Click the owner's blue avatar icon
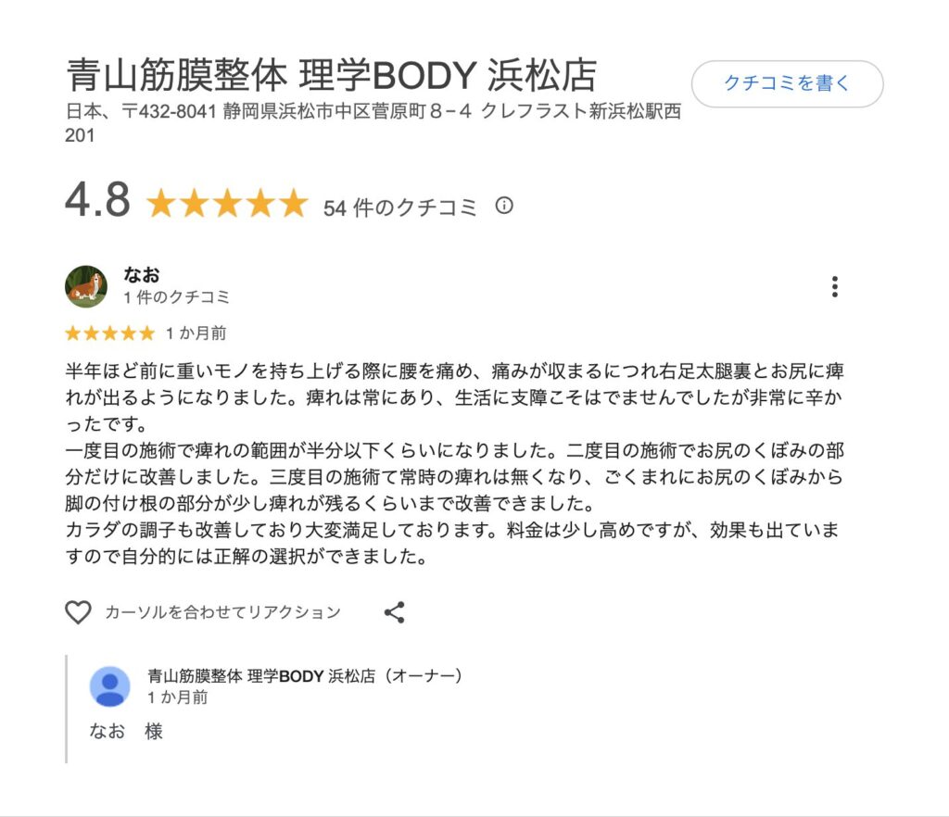 (109, 686)
